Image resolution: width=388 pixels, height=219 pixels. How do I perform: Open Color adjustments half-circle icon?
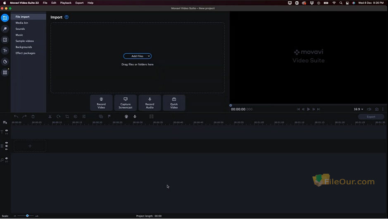click(x=76, y=116)
